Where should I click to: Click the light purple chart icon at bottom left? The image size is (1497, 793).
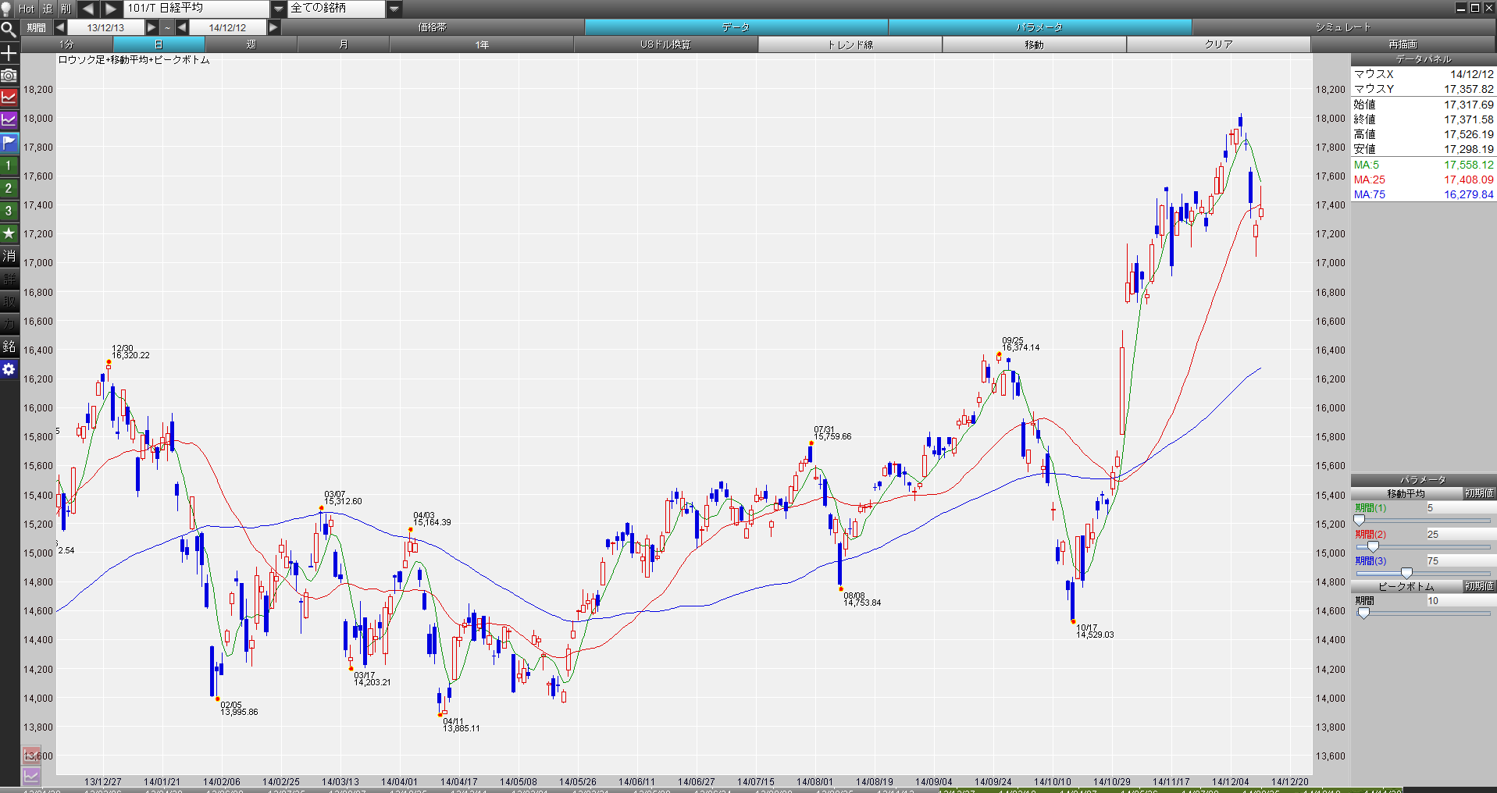(31, 777)
